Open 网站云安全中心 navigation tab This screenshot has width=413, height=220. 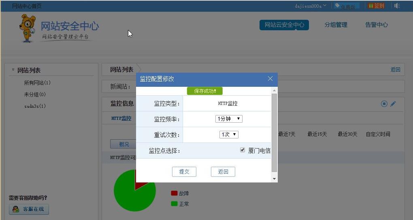tap(284, 25)
